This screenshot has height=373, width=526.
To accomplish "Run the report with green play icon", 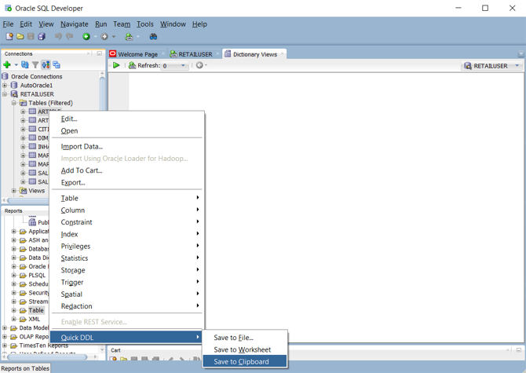I will pyautogui.click(x=116, y=66).
